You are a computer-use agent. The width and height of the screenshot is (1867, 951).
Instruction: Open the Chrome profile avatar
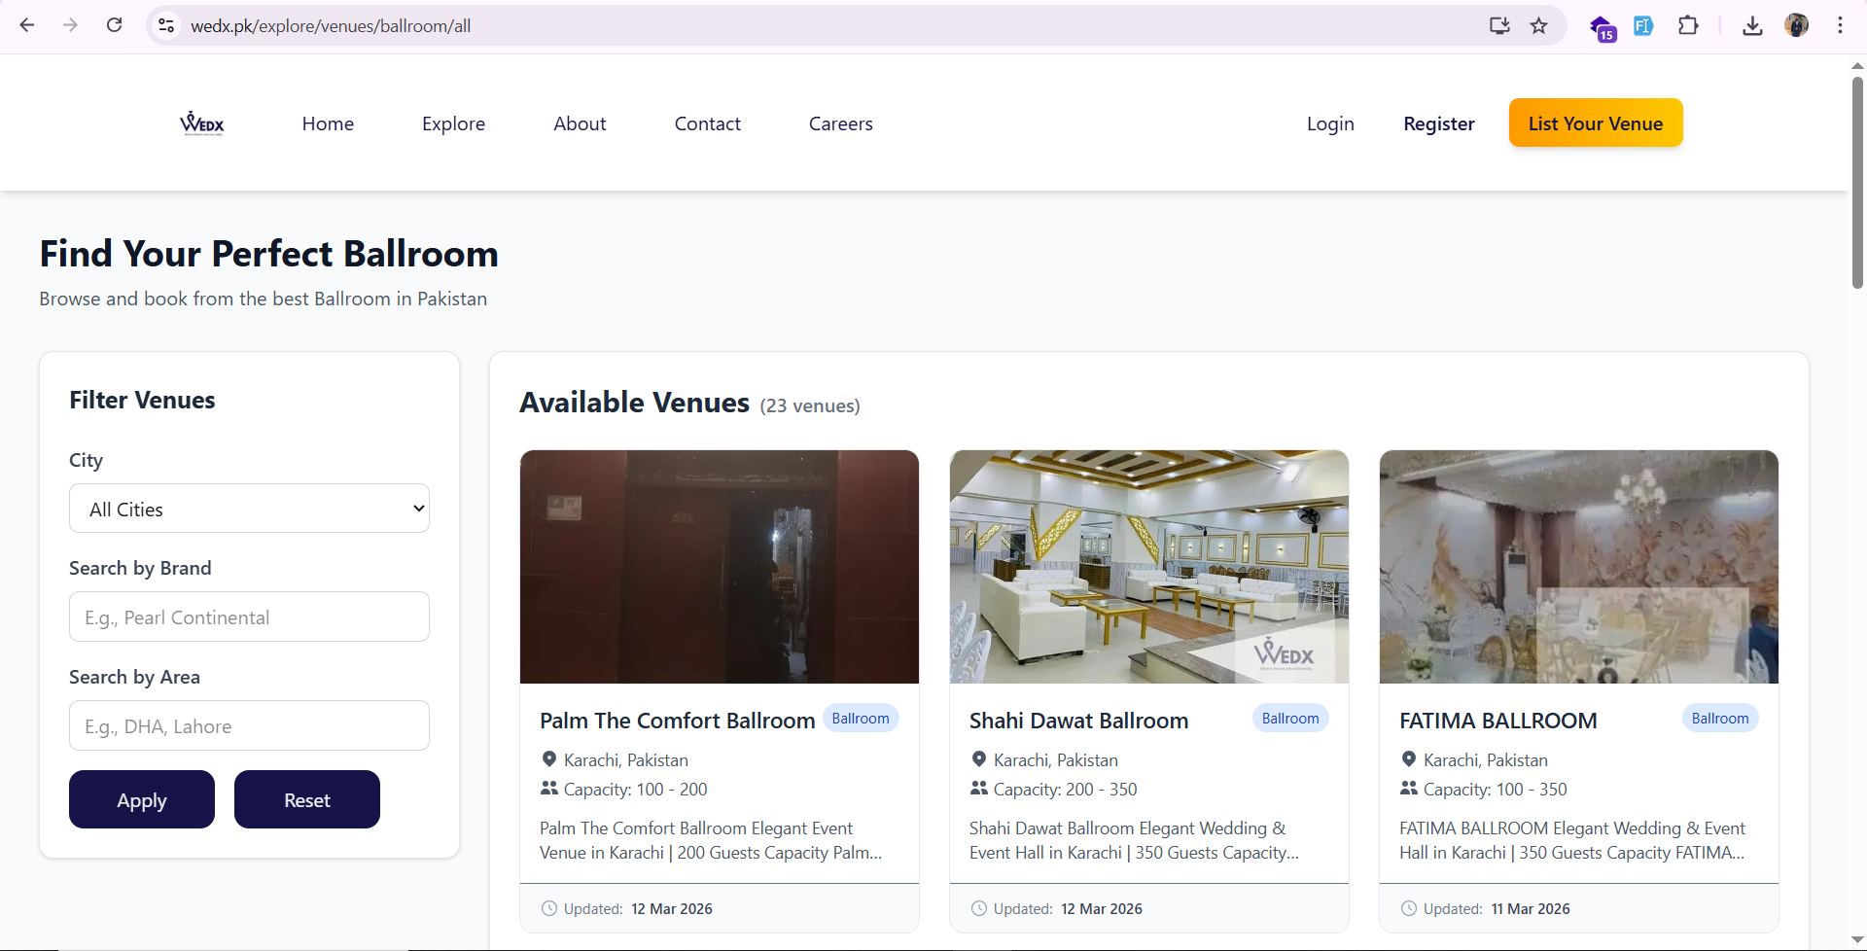click(1797, 25)
